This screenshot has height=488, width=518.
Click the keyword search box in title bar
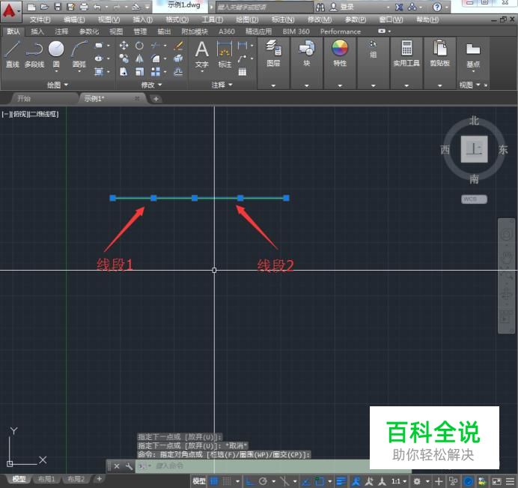tap(264, 7)
